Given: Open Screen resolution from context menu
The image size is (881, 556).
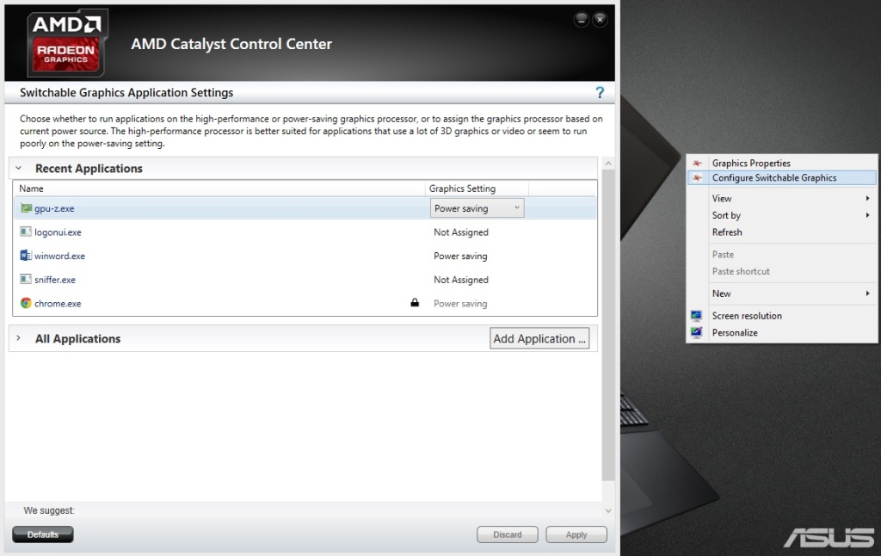Looking at the screenshot, I should 747,316.
